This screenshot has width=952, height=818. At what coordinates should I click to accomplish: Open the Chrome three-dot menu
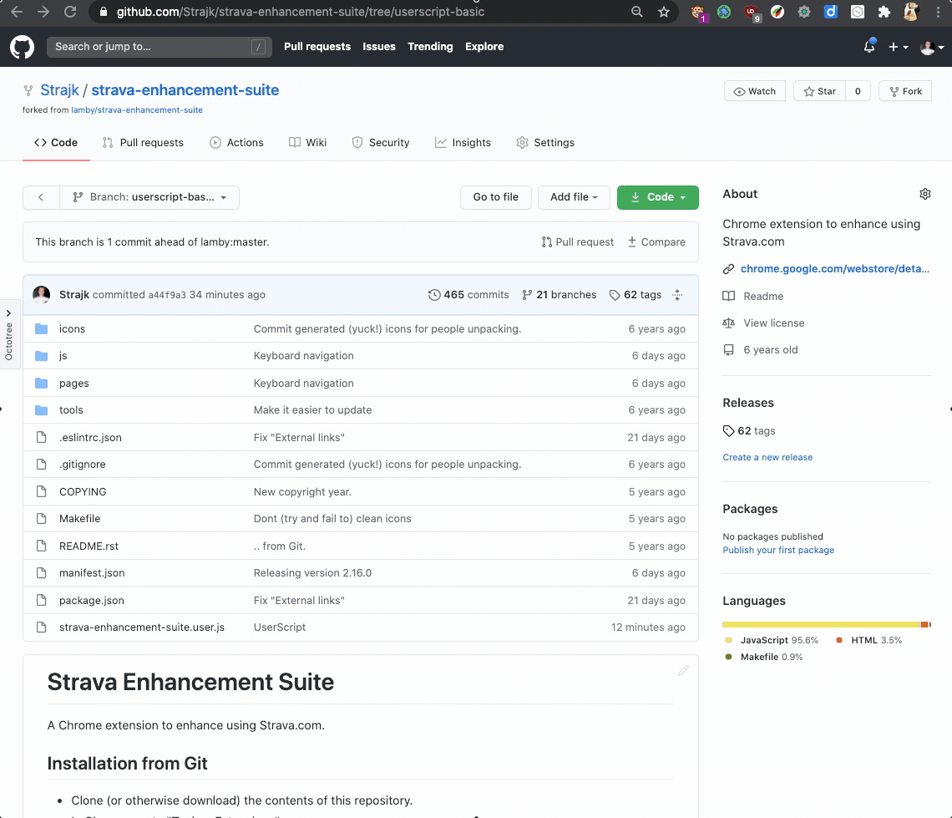click(938, 12)
